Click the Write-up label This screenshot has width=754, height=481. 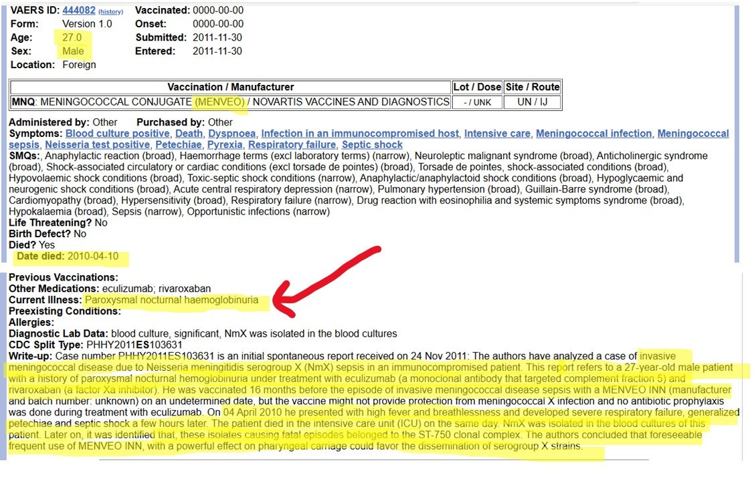(x=31, y=356)
